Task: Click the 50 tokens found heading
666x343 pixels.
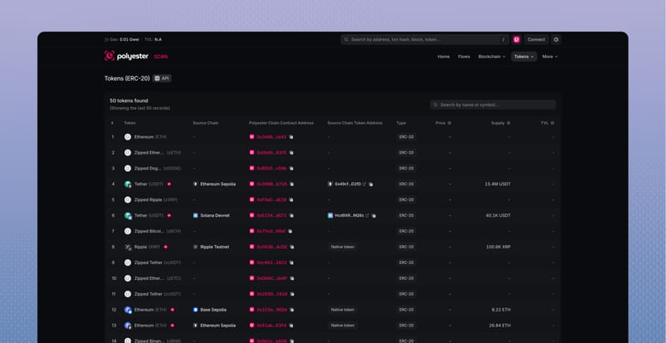Action: (129, 101)
